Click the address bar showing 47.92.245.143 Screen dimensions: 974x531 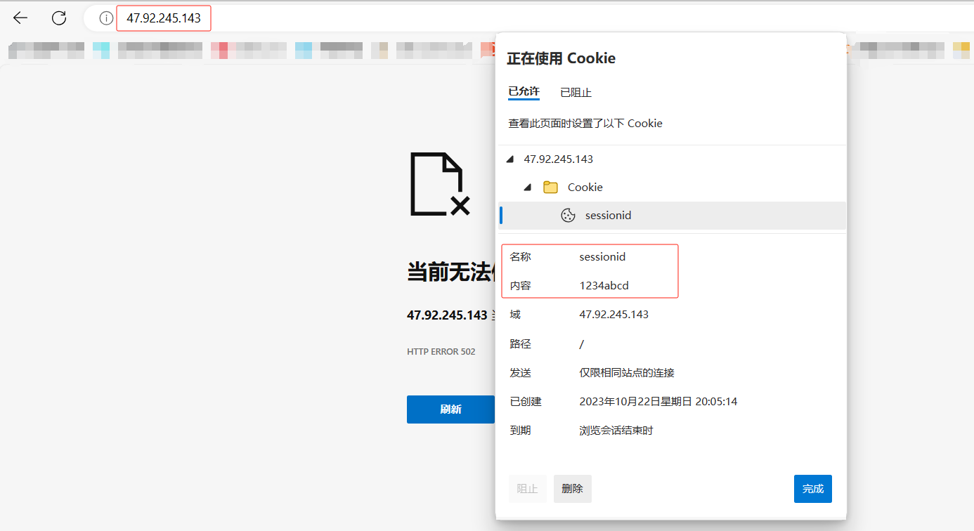click(x=163, y=18)
